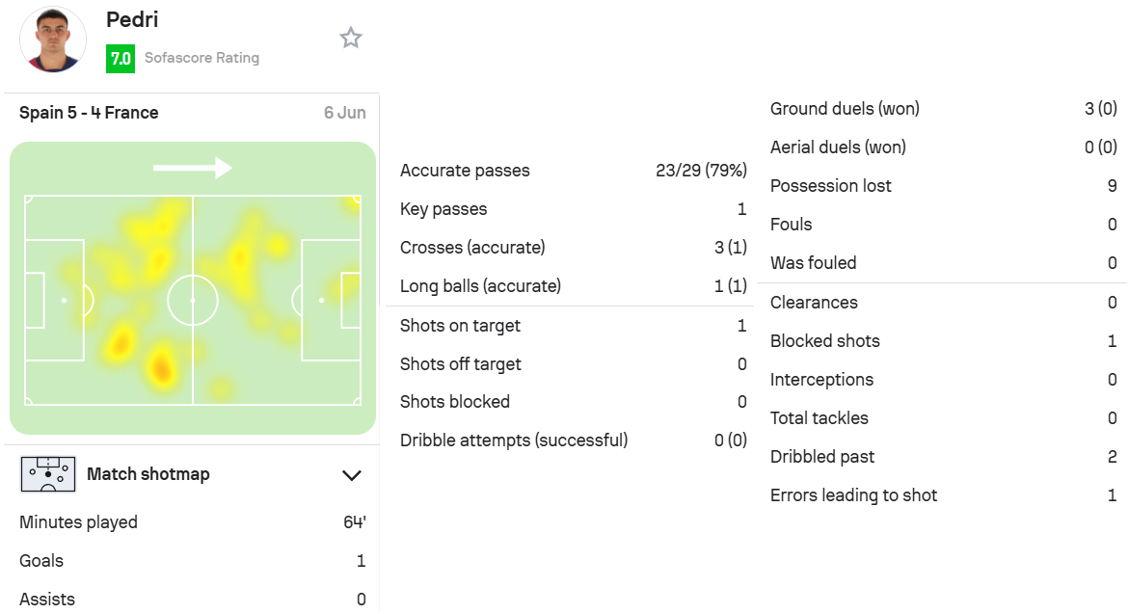The height and width of the screenshot is (614, 1128).
Task: Click the Goals stat row
Action: [x=193, y=561]
